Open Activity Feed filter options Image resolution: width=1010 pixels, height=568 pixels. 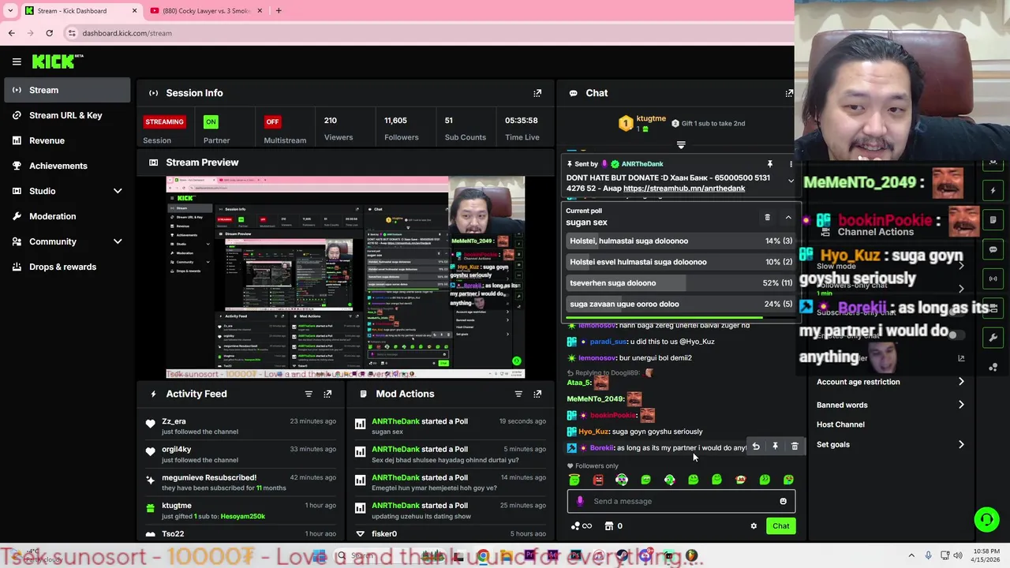(x=309, y=394)
